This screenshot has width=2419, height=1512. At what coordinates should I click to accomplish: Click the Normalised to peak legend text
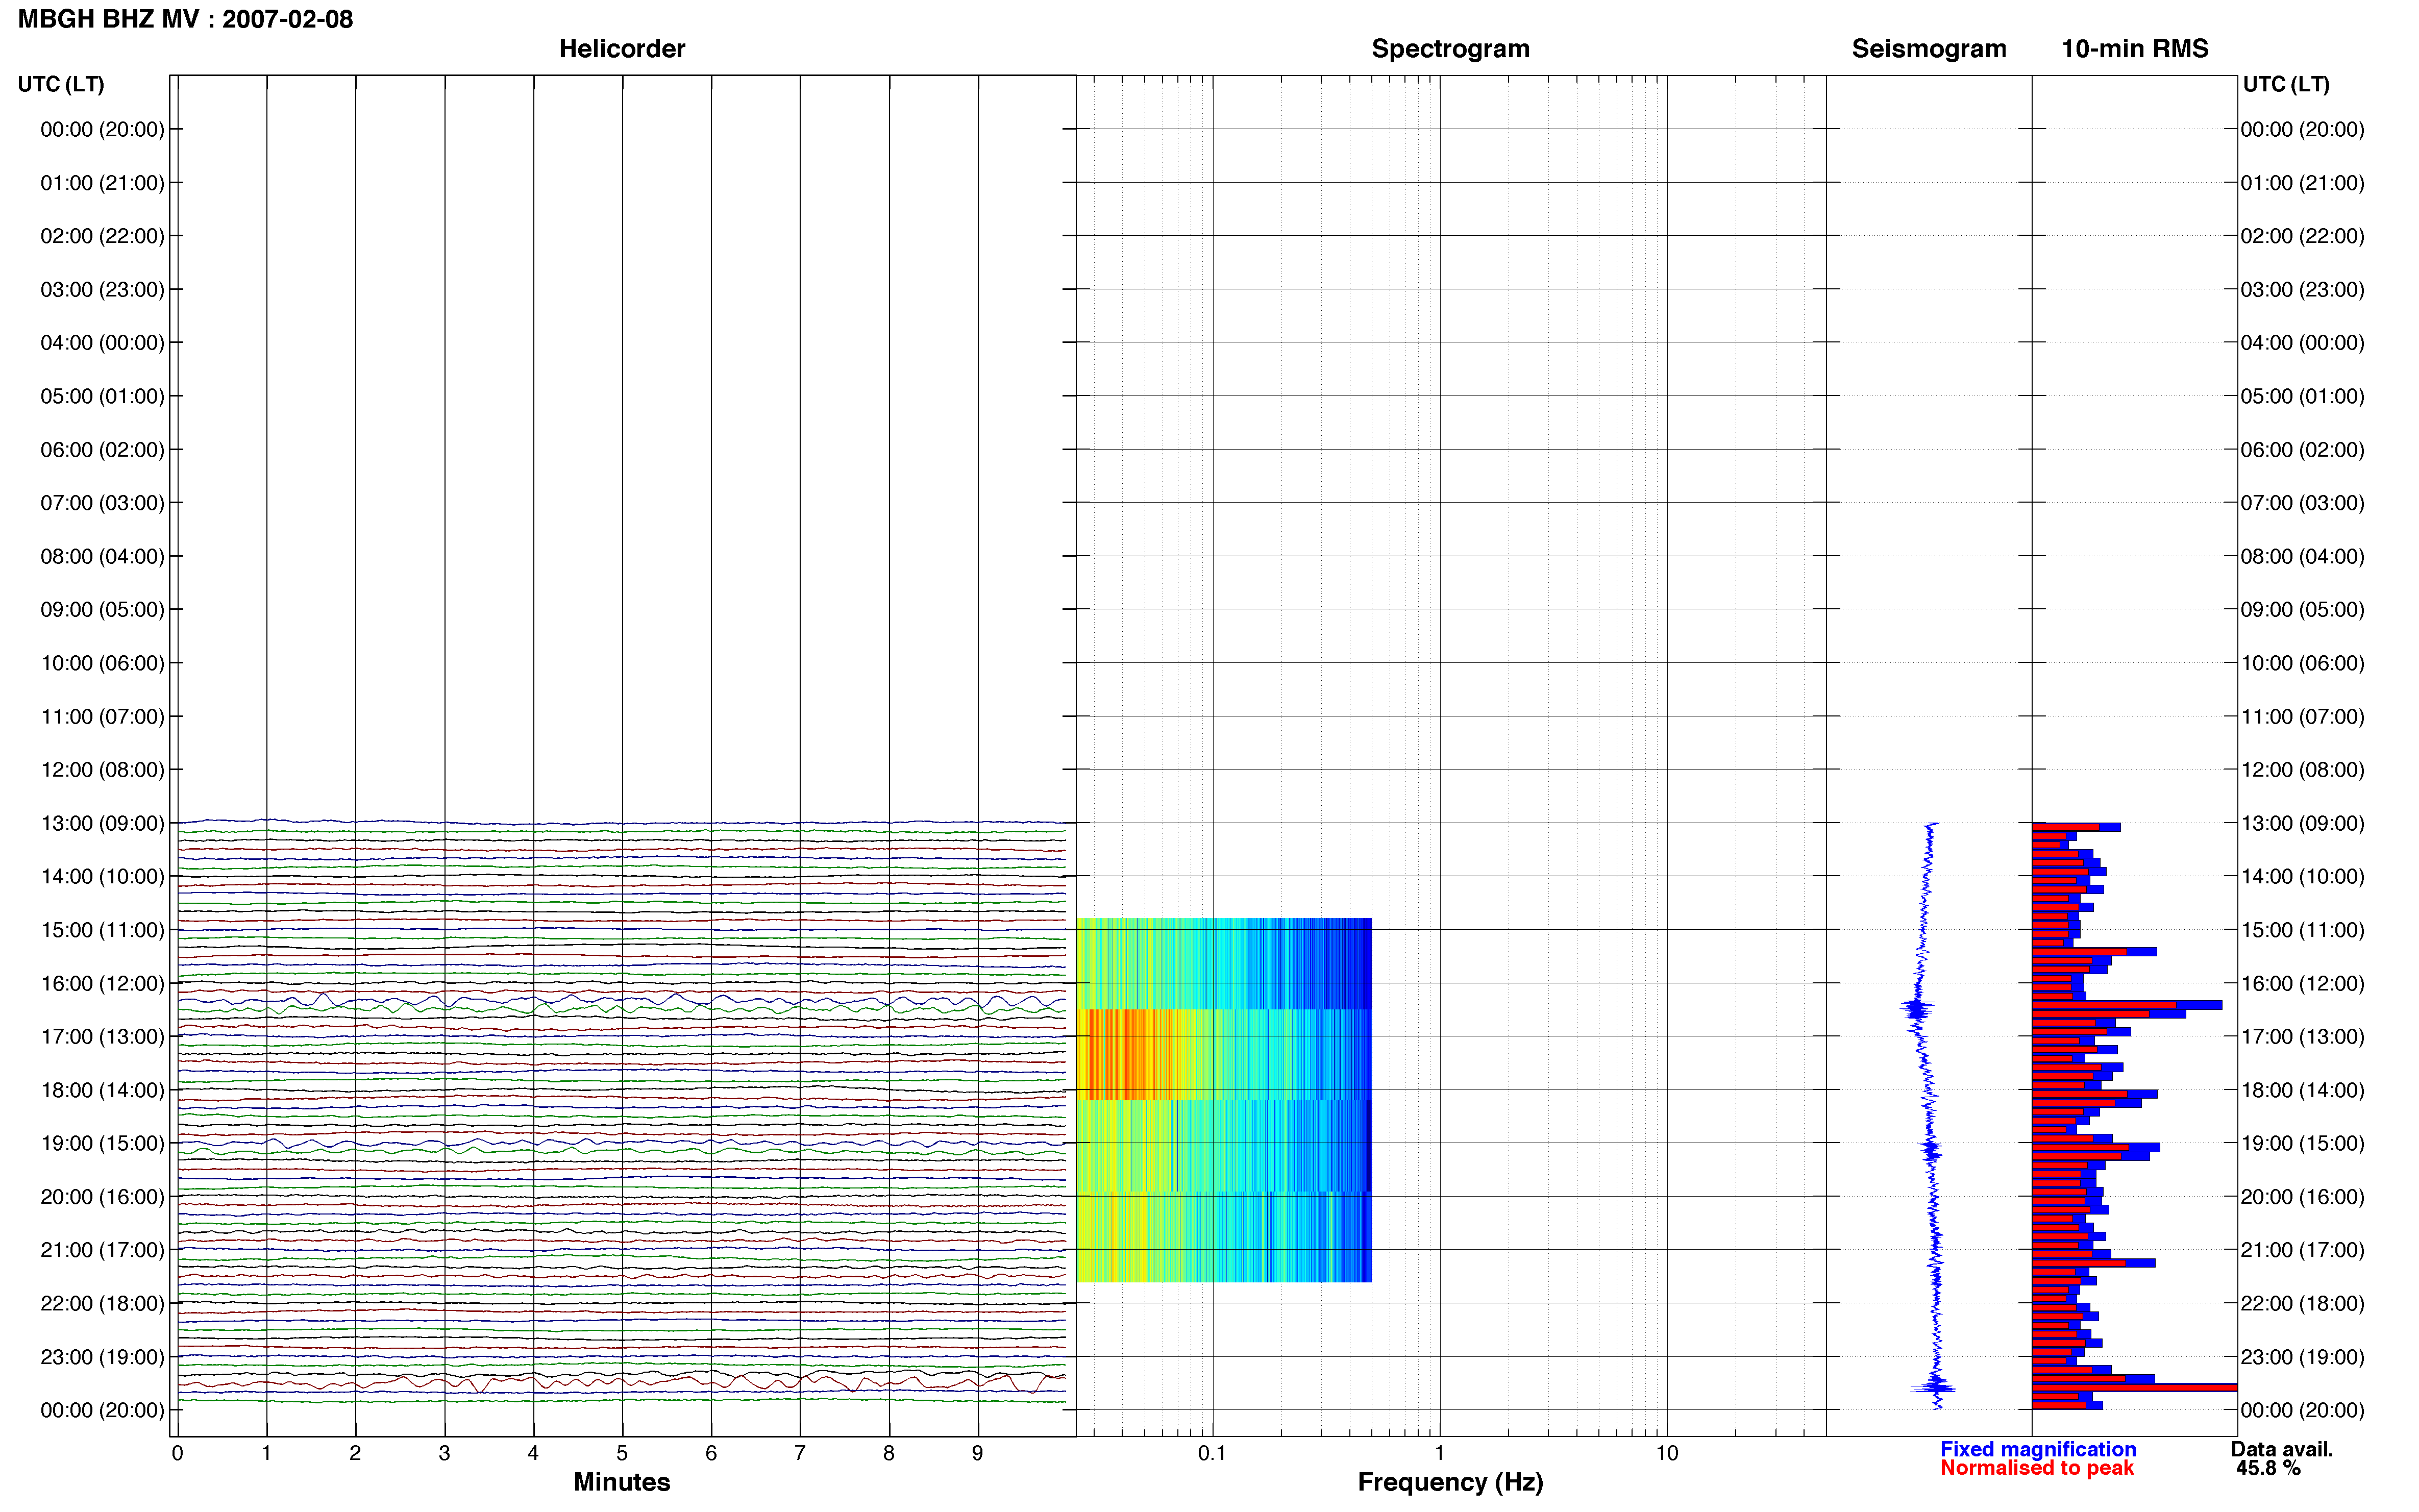[2037, 1468]
